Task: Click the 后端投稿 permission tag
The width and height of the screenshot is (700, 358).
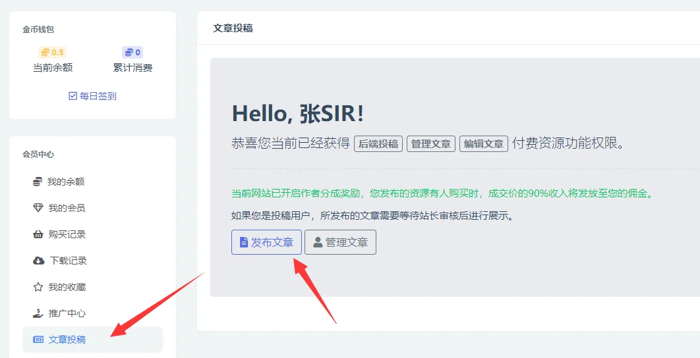Action: 378,143
